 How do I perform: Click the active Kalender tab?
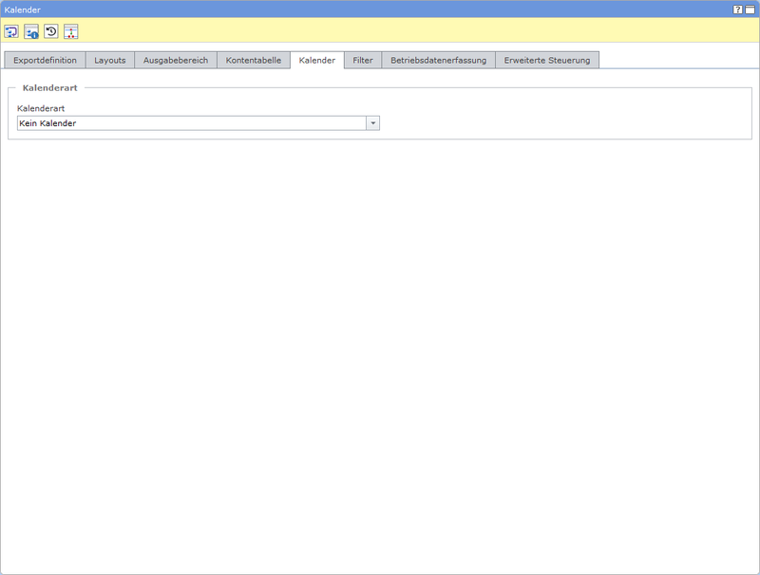tap(316, 60)
